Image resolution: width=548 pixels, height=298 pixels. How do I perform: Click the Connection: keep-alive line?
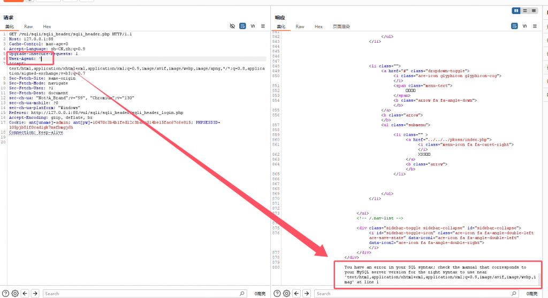tap(36, 132)
